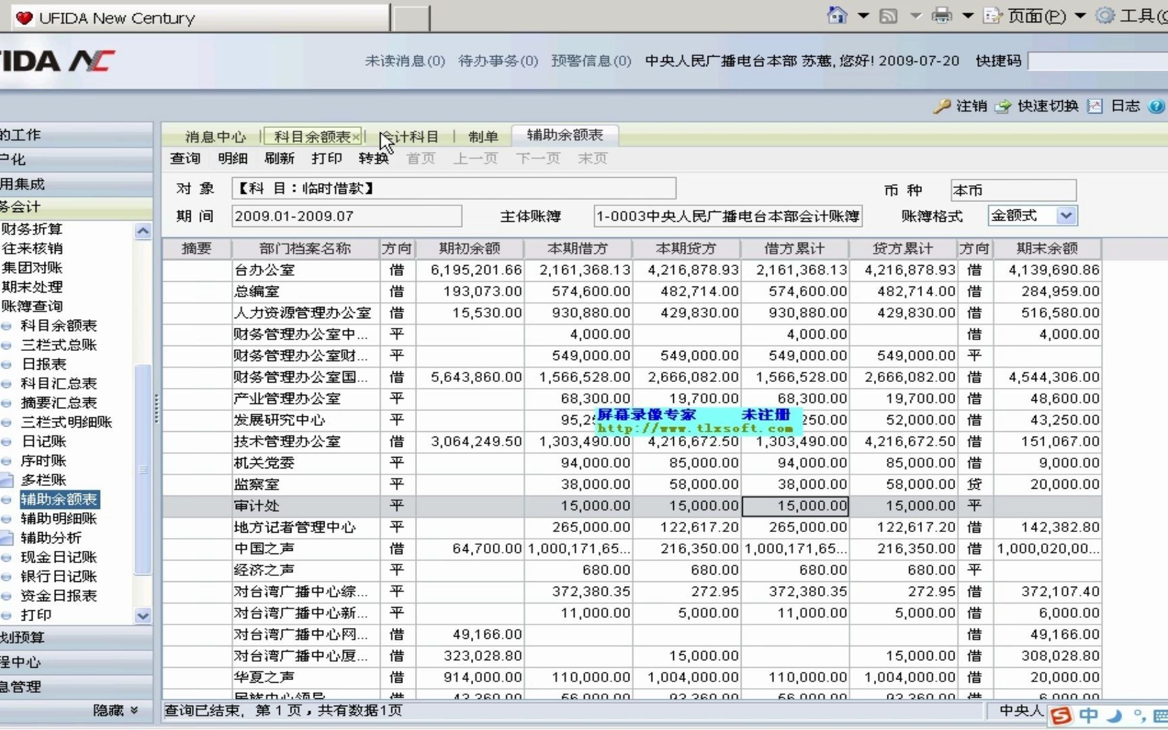Switch to the 科目余额表 tab
The height and width of the screenshot is (730, 1168).
coord(312,137)
